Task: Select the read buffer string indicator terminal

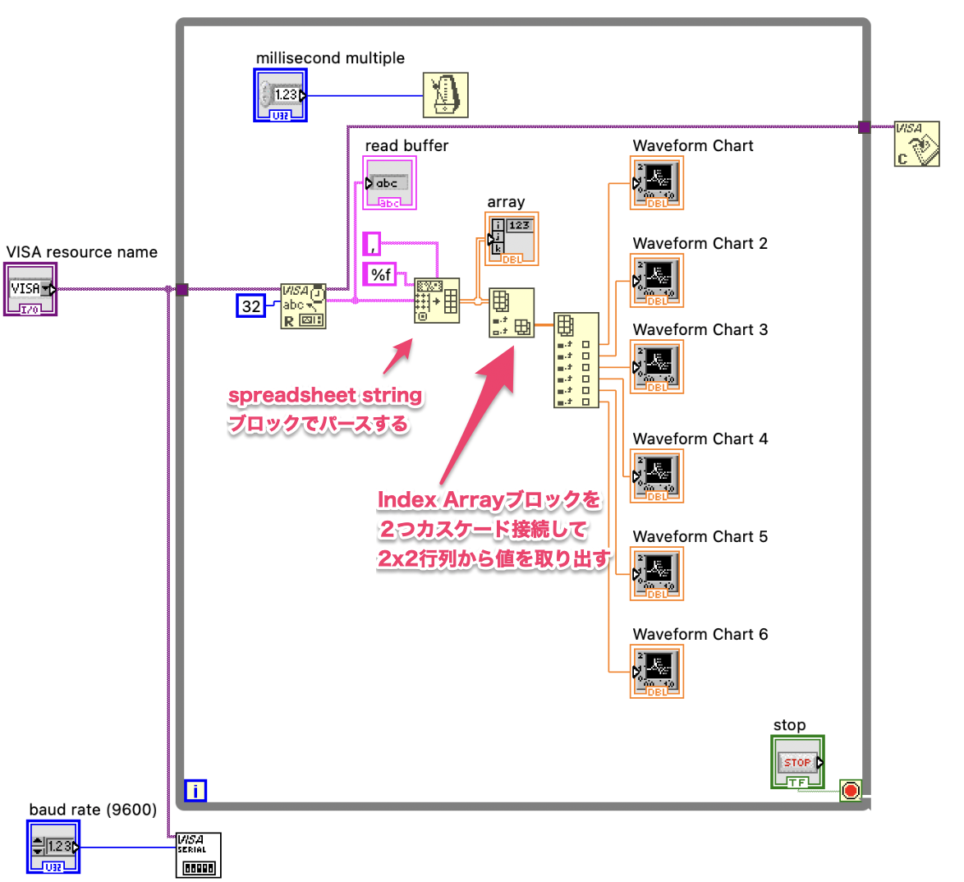Action: (x=389, y=182)
